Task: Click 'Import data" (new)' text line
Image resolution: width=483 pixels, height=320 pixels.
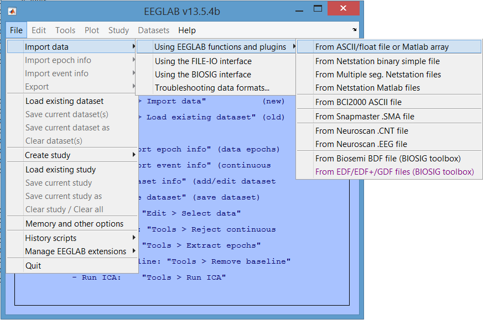Action: tap(216, 101)
